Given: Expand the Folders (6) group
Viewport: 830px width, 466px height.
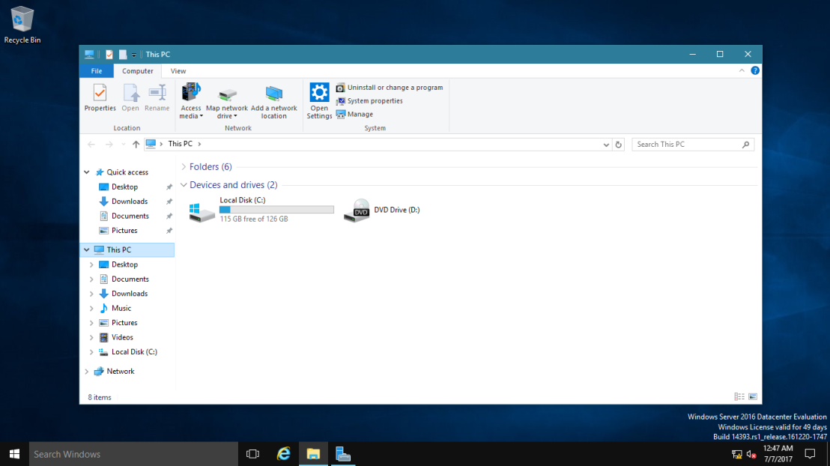Looking at the screenshot, I should (184, 167).
